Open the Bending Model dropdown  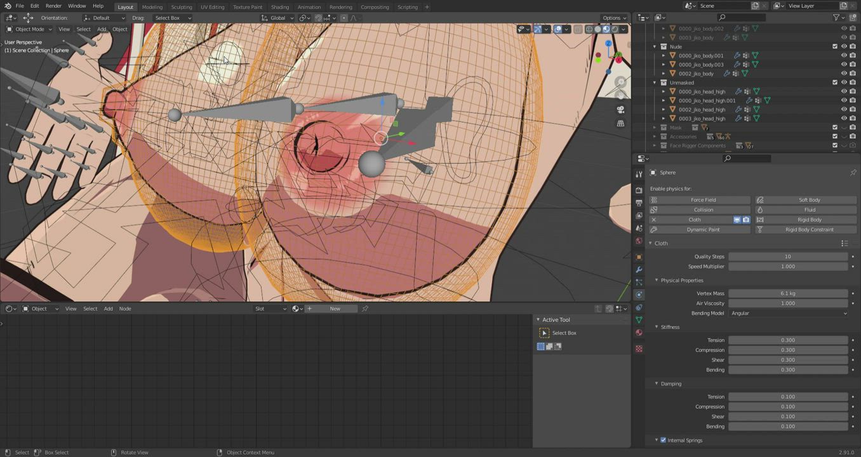(x=788, y=313)
